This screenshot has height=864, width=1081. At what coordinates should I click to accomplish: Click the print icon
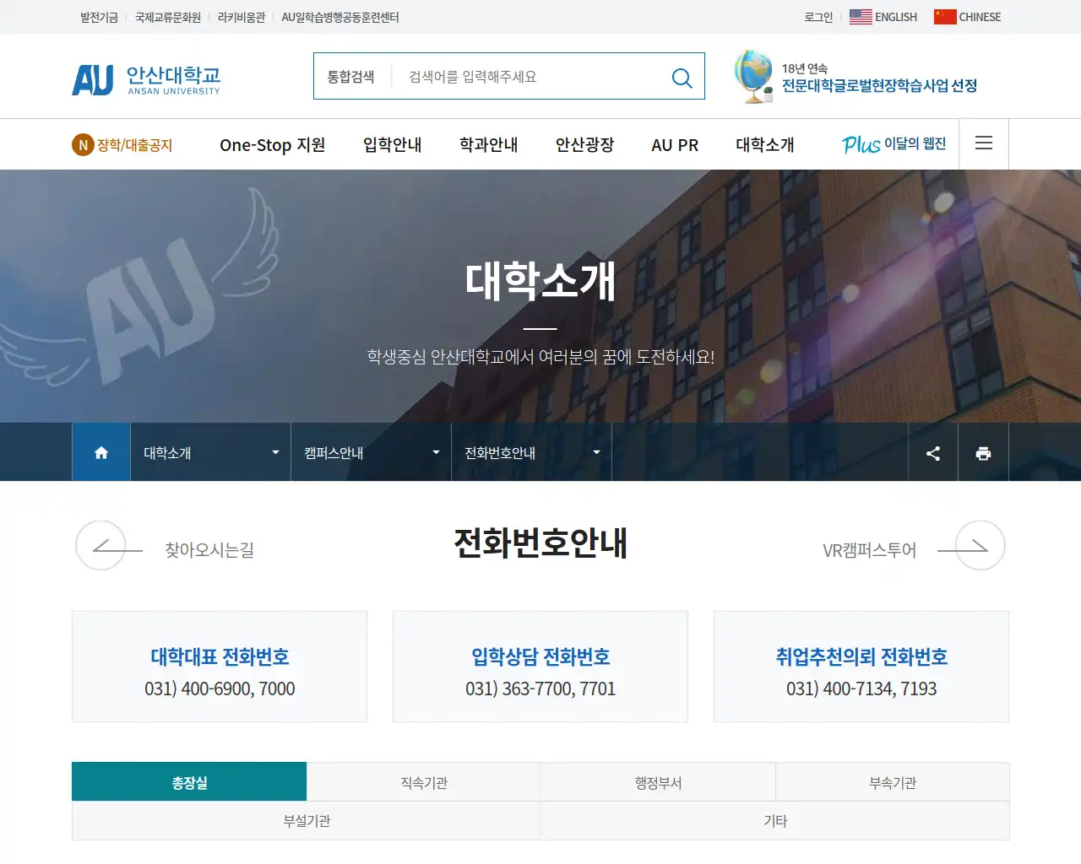coord(983,452)
